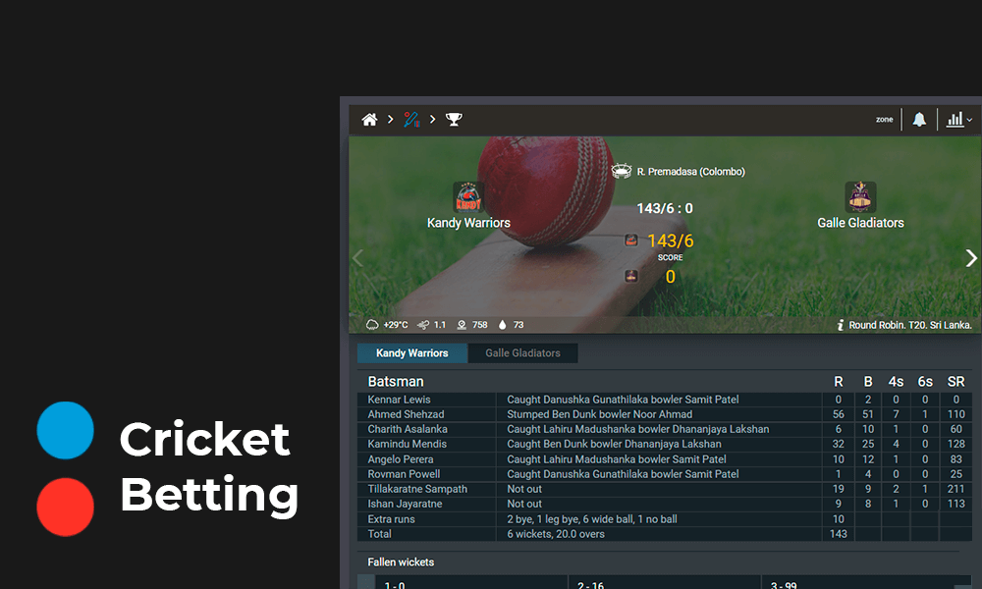The width and height of the screenshot is (982, 589).
Task: Open the statistics chart icon
Action: 955,119
